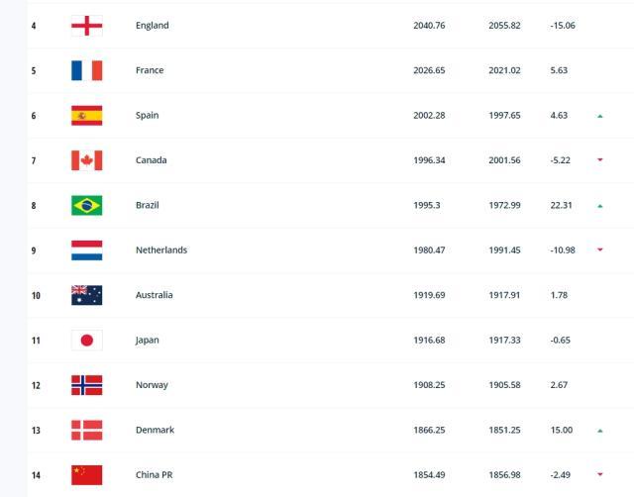Click the Australia flag icon
Viewport: 634px width, 497px height.
[x=86, y=295]
